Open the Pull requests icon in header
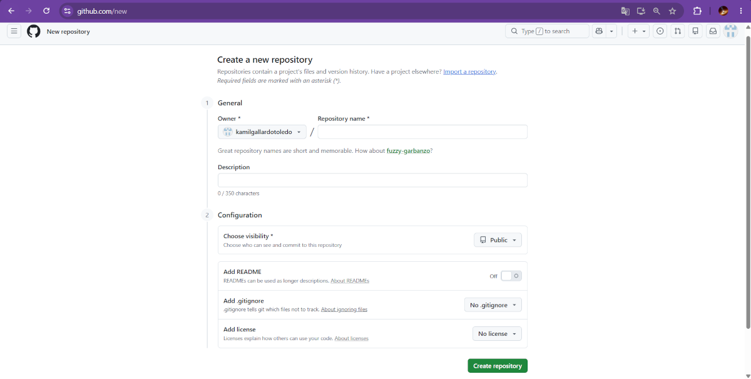Viewport: 751px width, 379px height. pyautogui.click(x=678, y=31)
